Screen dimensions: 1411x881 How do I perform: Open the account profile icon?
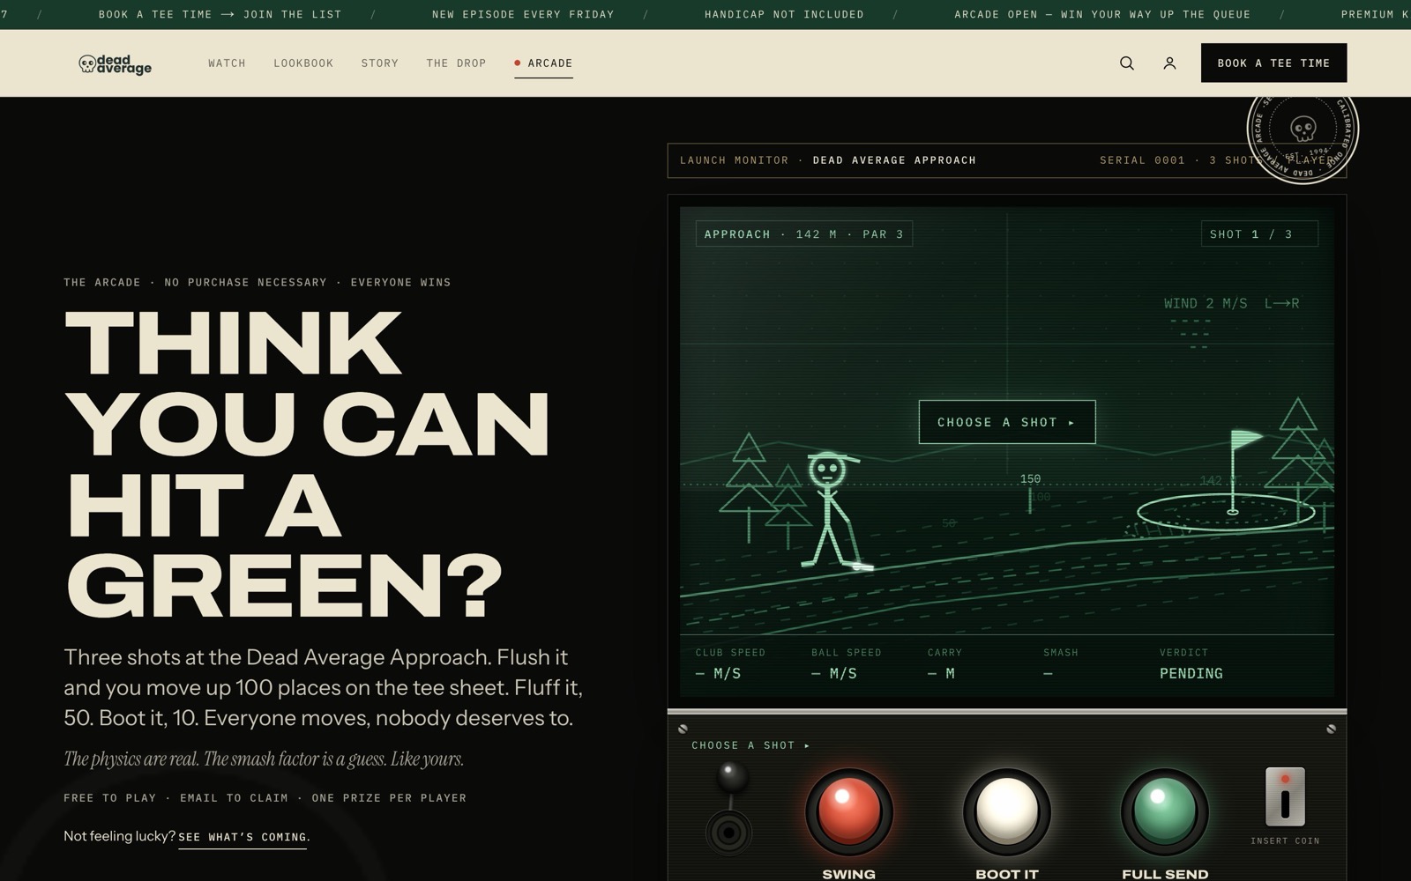(x=1169, y=63)
